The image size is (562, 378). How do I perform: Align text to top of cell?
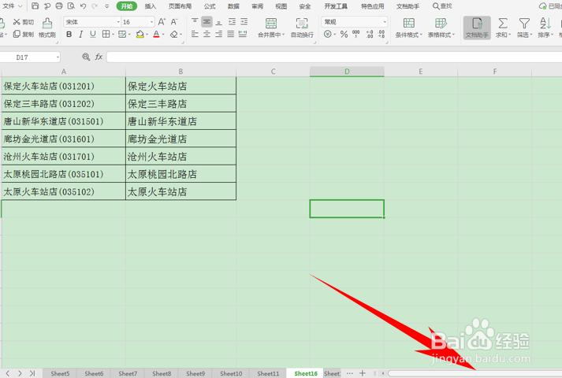tap(195, 21)
